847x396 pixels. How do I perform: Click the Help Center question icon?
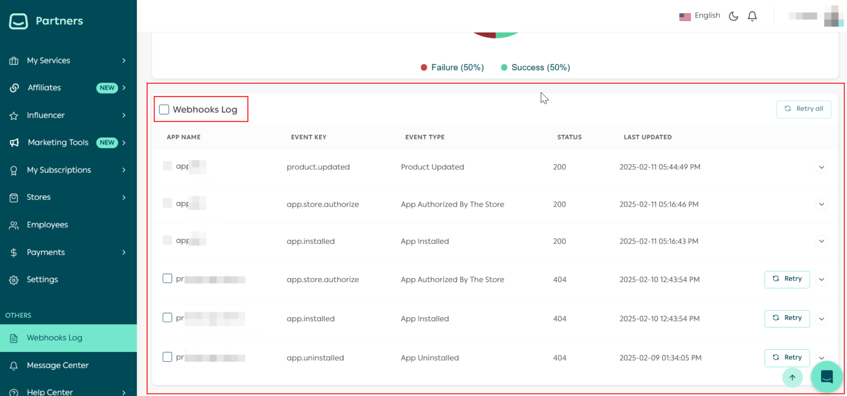(14, 392)
